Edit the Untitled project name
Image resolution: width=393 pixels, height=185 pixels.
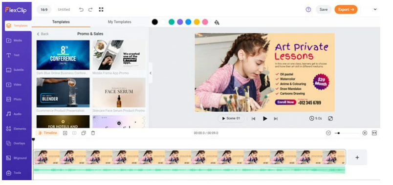[64, 9]
